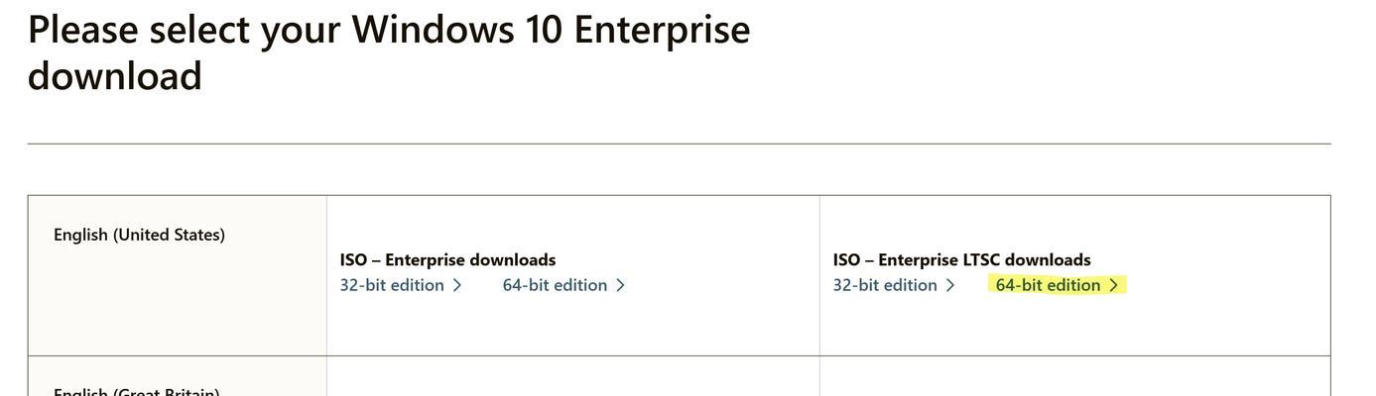
Task: Open the 64-bit edition Enterprise ISO link
Action: coord(563,285)
